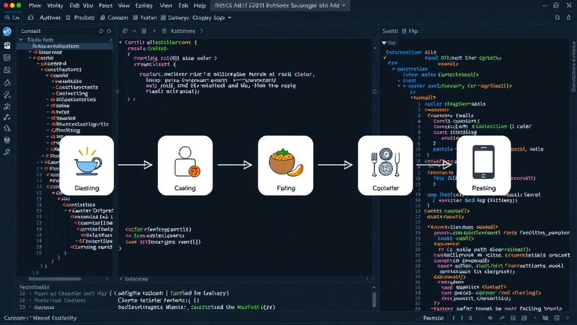The image size is (577, 325).
Task: Click the second icon in Gmlest panel header
Action: click(109, 32)
